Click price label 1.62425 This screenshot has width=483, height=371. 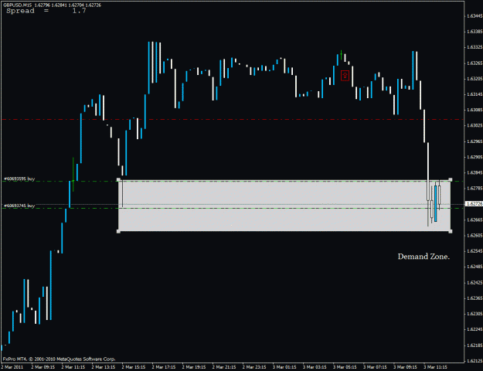(x=474, y=282)
